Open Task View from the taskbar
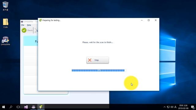196x110 pixels. 18,107
